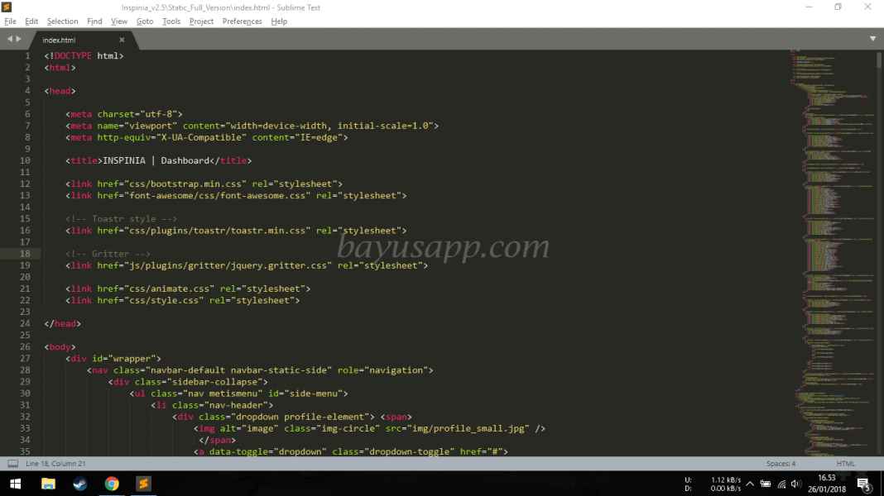This screenshot has width=884, height=496.
Task: Click line number 18 in the gutter
Action: click(x=25, y=254)
